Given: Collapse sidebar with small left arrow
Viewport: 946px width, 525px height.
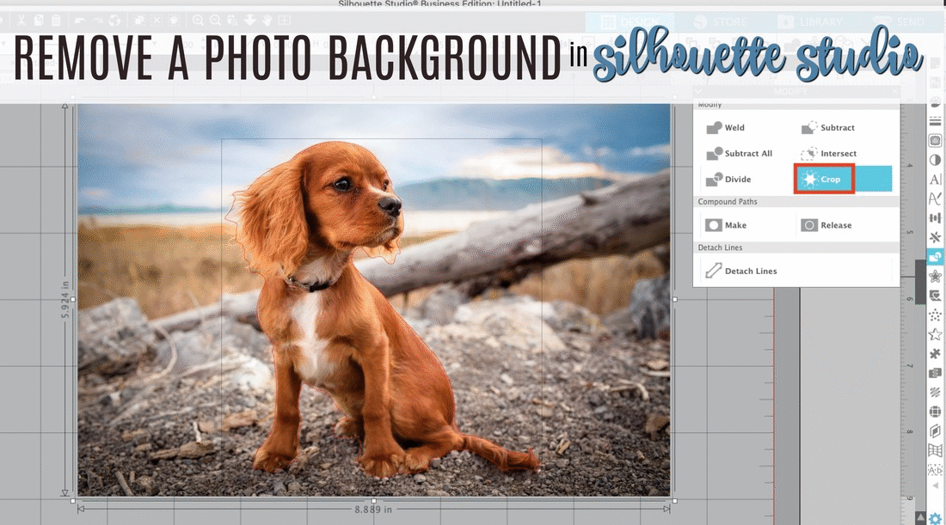Looking at the screenshot, I should (936, 485).
